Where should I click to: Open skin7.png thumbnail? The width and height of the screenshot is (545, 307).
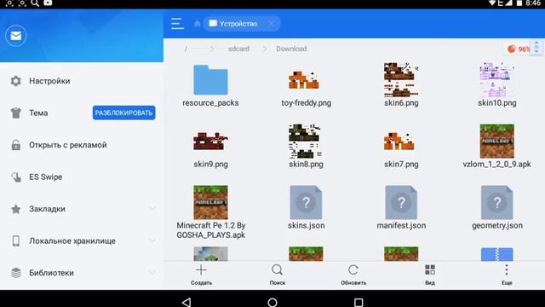pyautogui.click(x=399, y=141)
